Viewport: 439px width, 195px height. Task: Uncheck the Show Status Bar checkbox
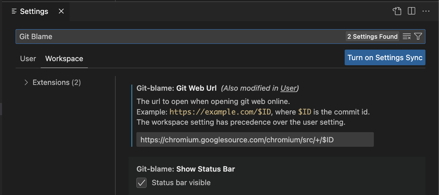point(141,183)
